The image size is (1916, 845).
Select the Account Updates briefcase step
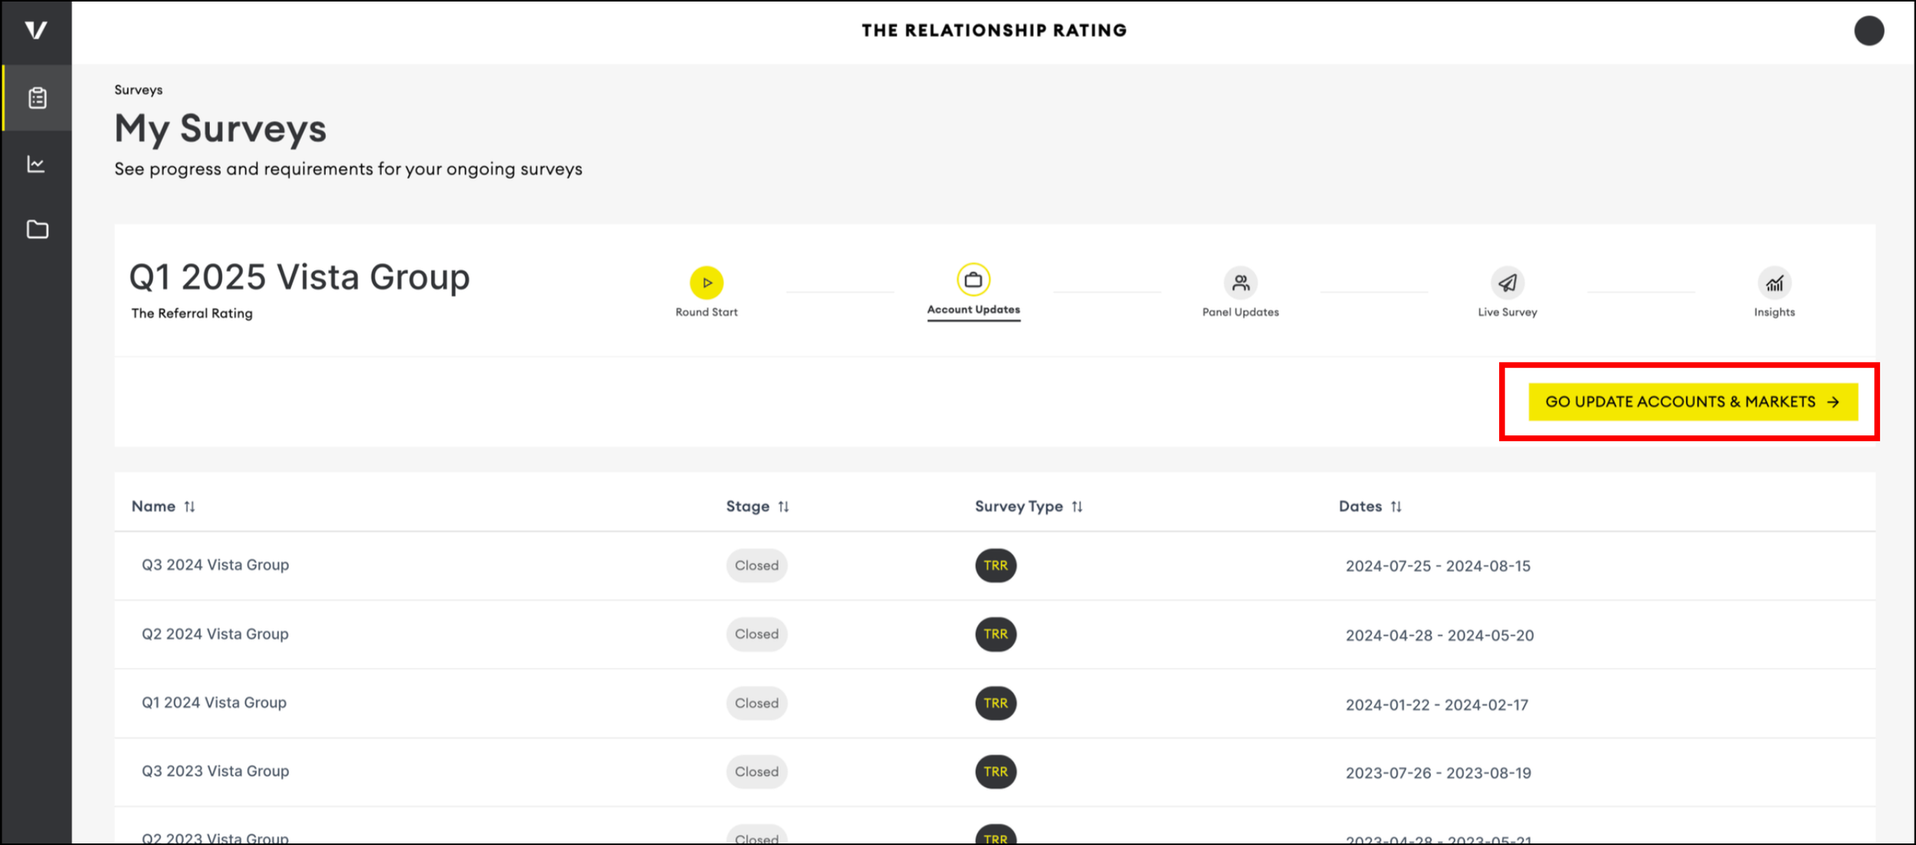(973, 280)
